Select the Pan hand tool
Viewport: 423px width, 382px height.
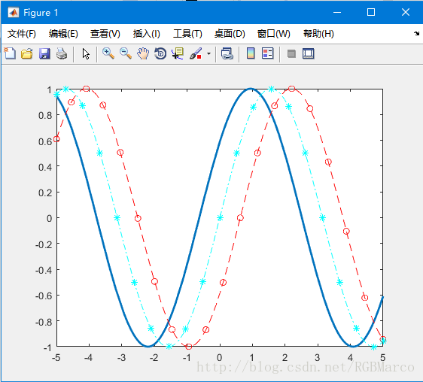pyautogui.click(x=143, y=53)
